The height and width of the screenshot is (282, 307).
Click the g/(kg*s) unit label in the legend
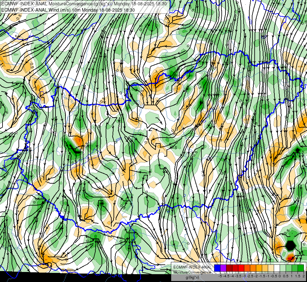[193, 277]
